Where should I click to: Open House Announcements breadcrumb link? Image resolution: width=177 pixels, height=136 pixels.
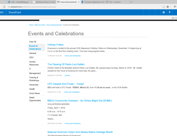[x=54, y=25]
